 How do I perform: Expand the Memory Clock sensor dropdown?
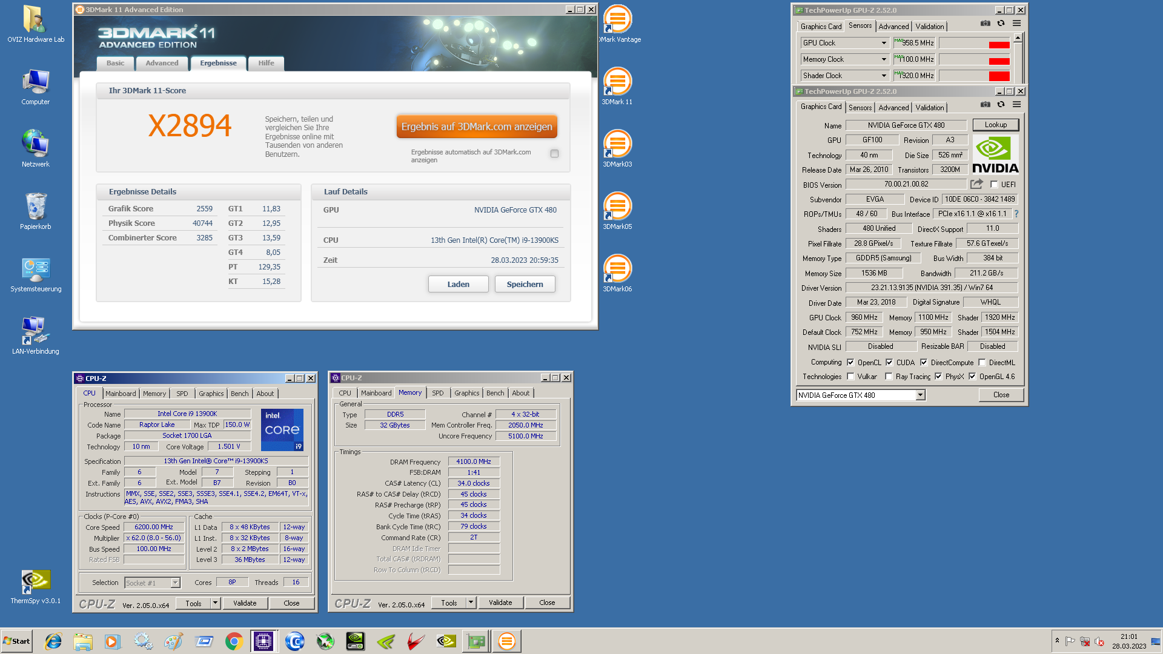884,59
